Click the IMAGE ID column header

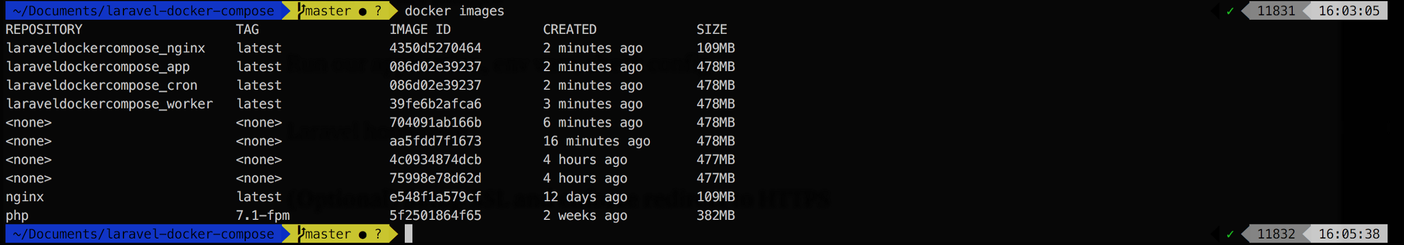coord(420,29)
